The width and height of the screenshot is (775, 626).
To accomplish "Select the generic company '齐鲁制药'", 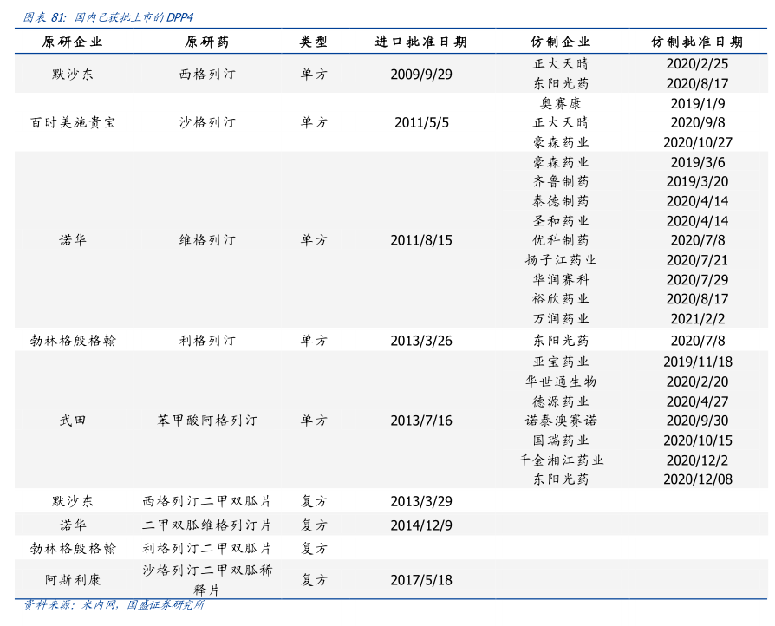I will (561, 181).
